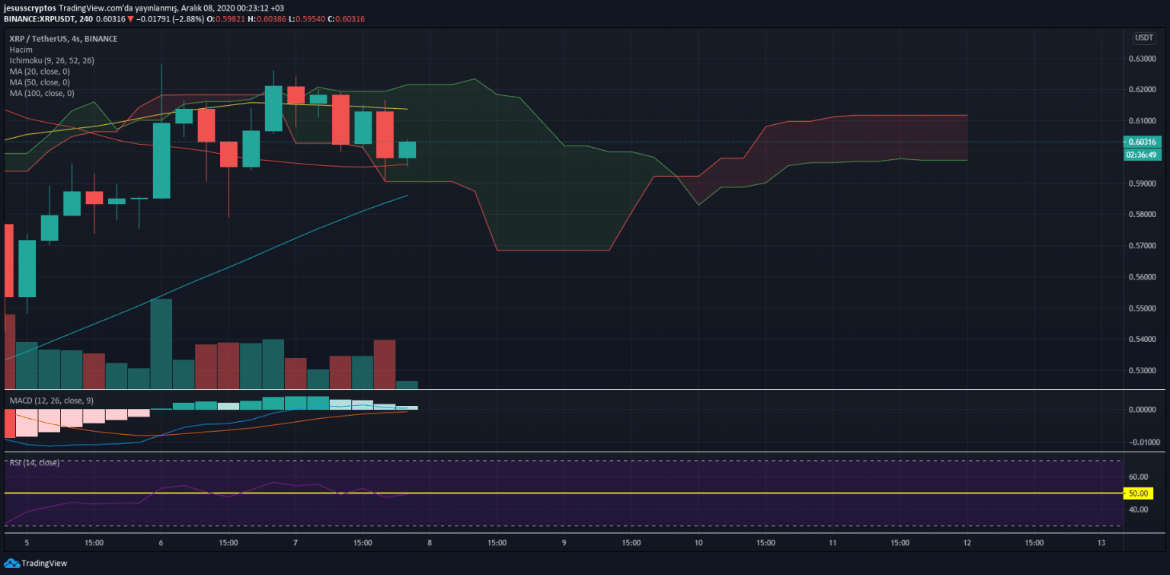This screenshot has width=1170, height=575.
Task: Click the TradingView logo icon
Action: [11, 563]
